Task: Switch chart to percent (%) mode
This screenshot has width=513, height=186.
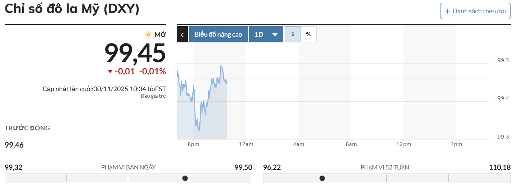Action: point(308,34)
